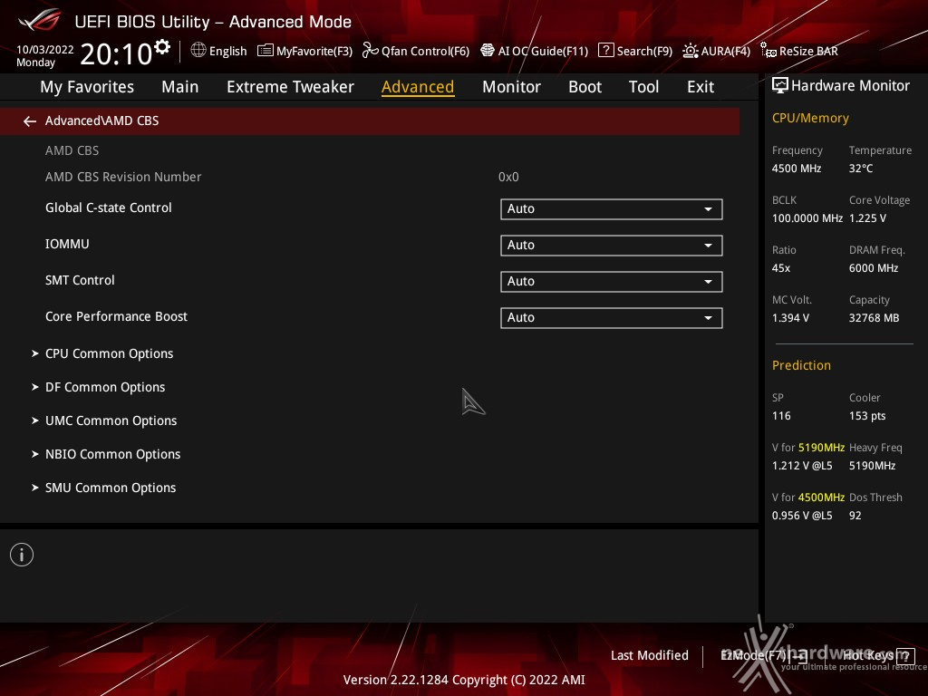The height and width of the screenshot is (696, 928).
Task: Click the 1.394 V MC Volt. value
Action: 790,318
